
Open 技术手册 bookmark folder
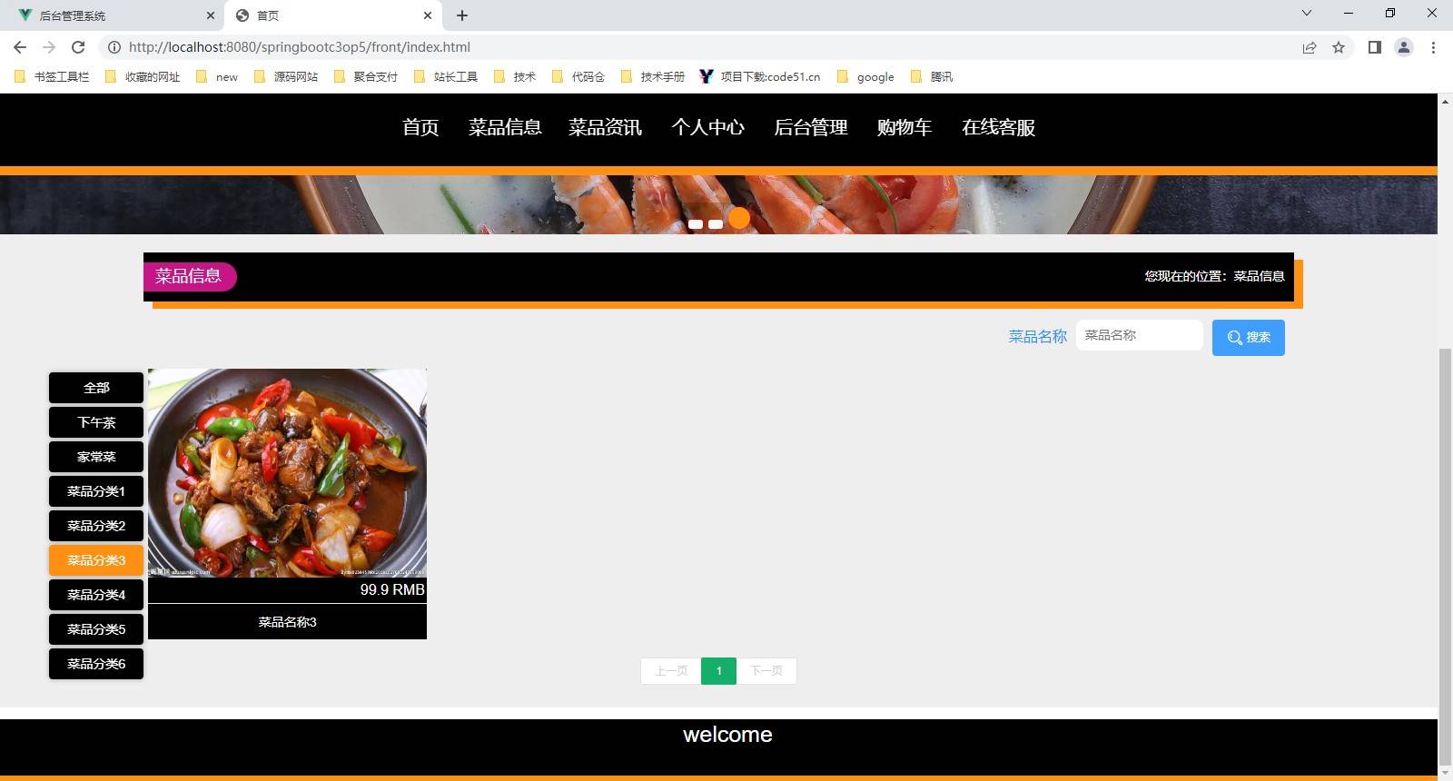[x=653, y=77]
